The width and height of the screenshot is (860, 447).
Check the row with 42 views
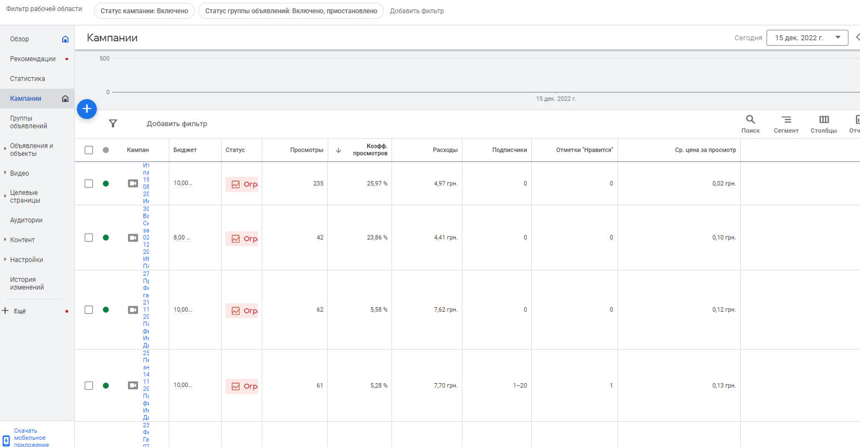pyautogui.click(x=89, y=238)
